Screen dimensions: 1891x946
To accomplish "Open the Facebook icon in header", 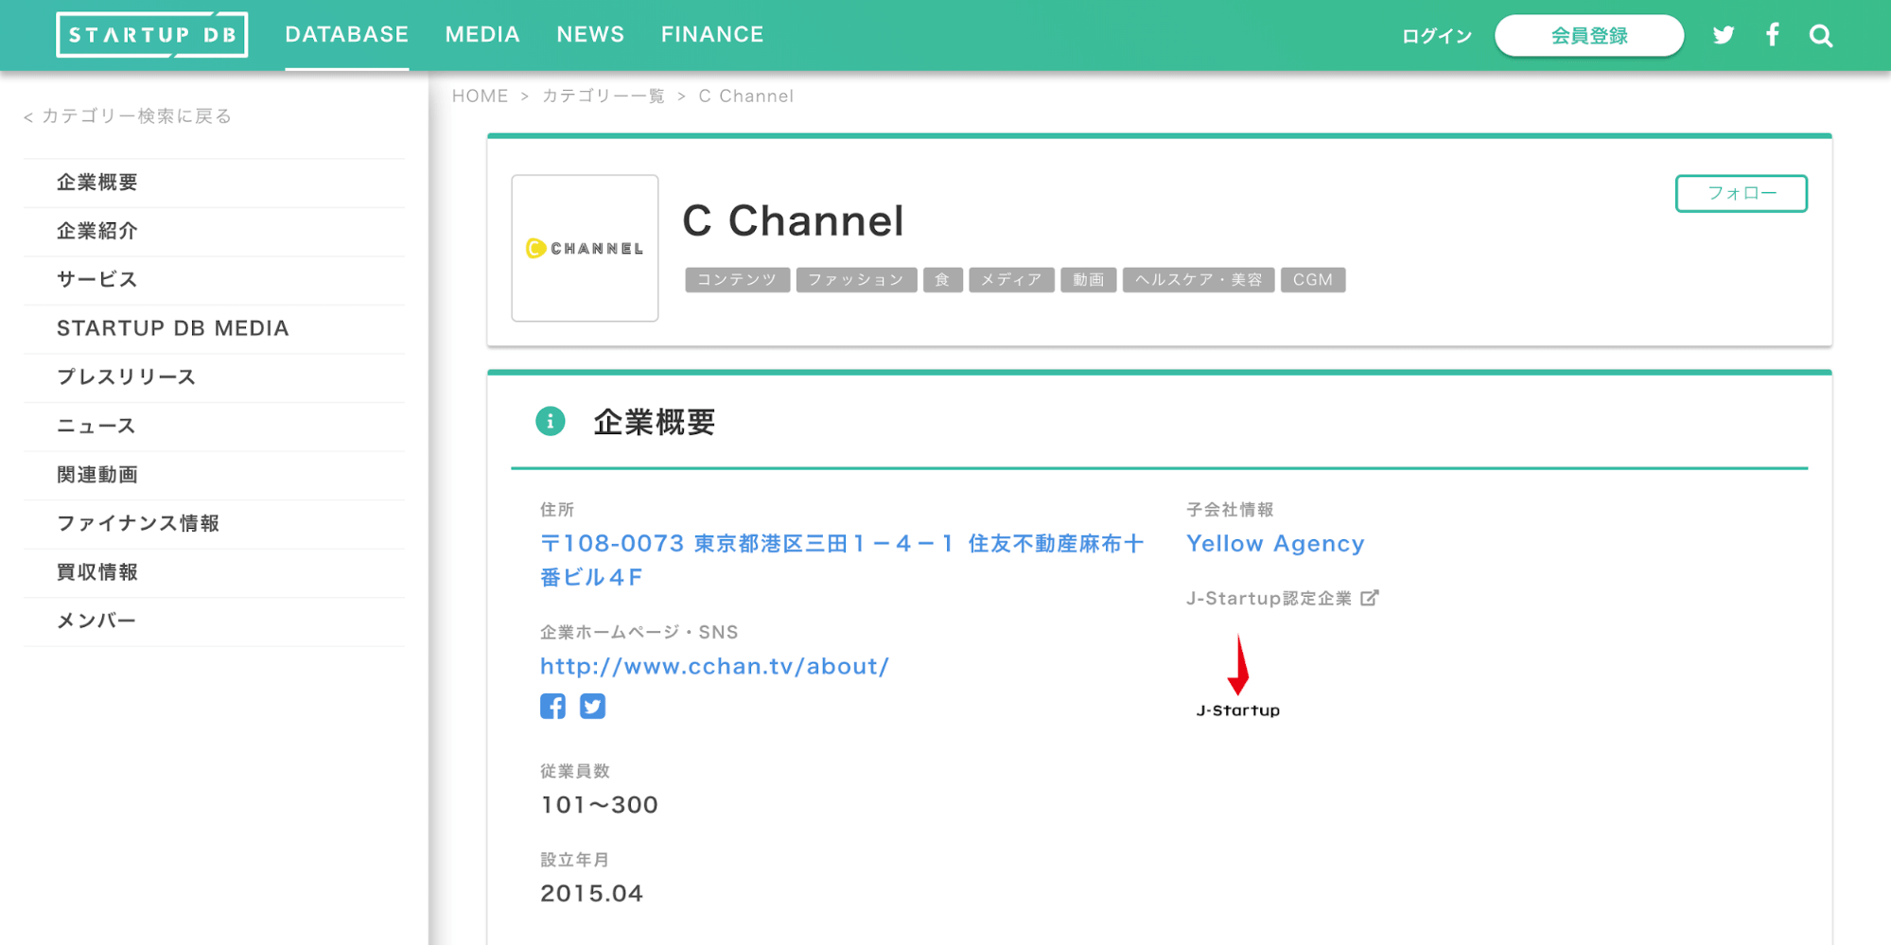I will pyautogui.click(x=1773, y=35).
